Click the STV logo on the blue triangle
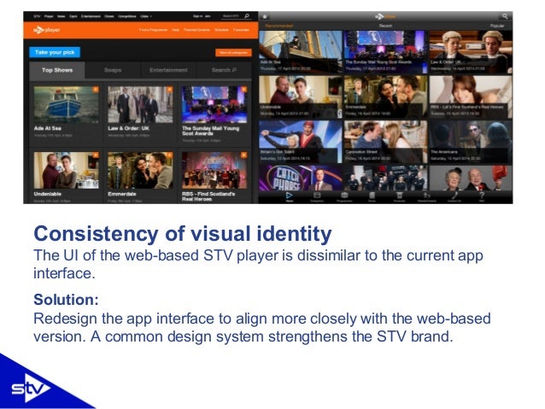Screen dimensions: 545x409 [31, 388]
